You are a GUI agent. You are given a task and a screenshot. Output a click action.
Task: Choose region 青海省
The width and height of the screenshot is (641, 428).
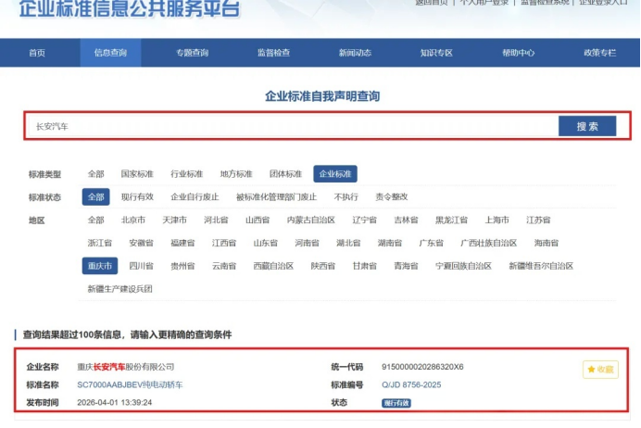406,266
